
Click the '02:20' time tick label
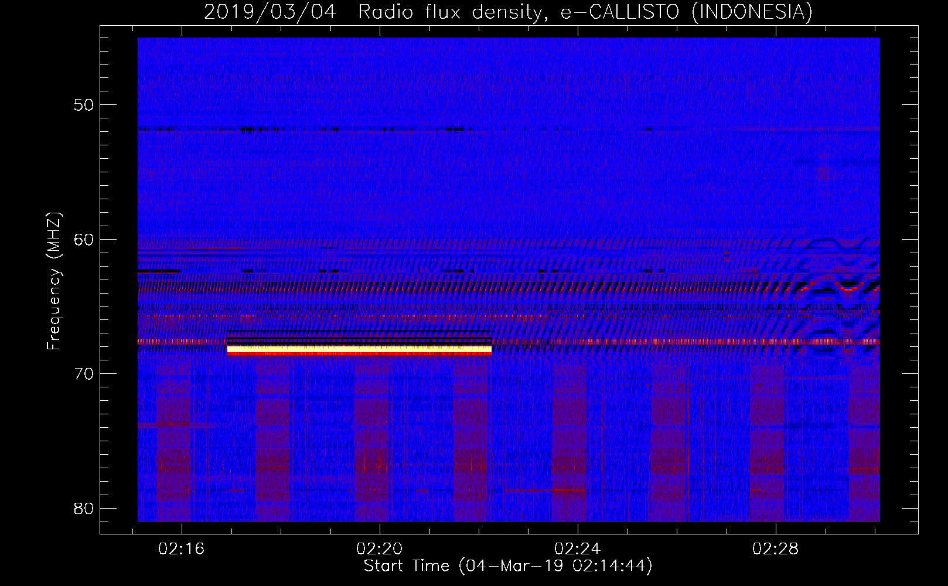pyautogui.click(x=380, y=548)
